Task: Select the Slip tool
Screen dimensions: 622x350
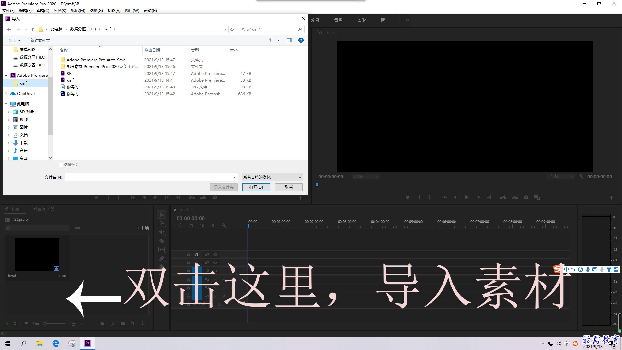Action: click(x=162, y=250)
